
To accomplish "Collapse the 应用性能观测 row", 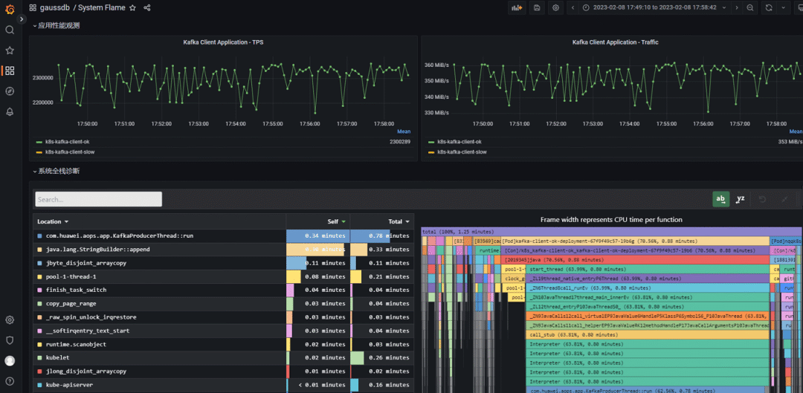I will [x=56, y=25].
